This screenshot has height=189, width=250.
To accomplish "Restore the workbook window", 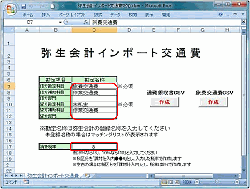I will click(235, 14).
